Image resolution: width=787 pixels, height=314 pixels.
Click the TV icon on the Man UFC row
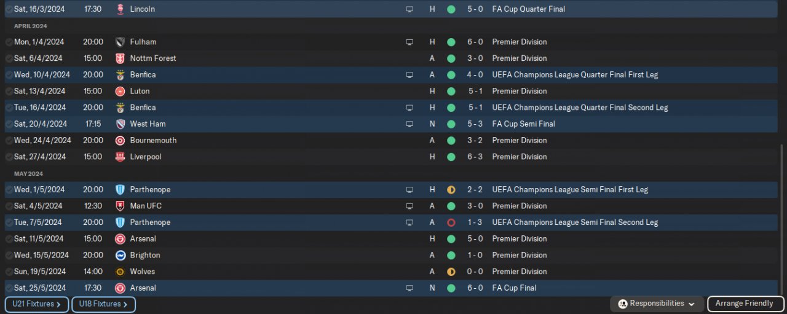coord(409,206)
